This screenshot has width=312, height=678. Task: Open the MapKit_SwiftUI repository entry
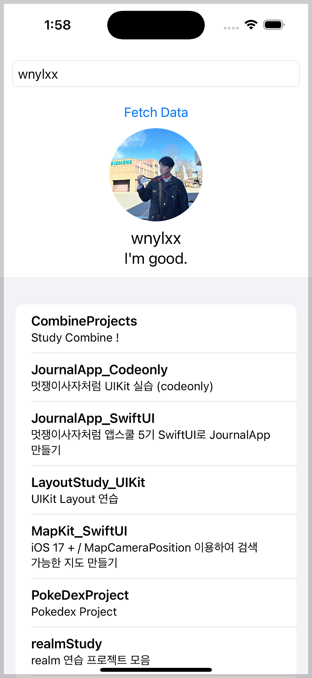click(156, 546)
